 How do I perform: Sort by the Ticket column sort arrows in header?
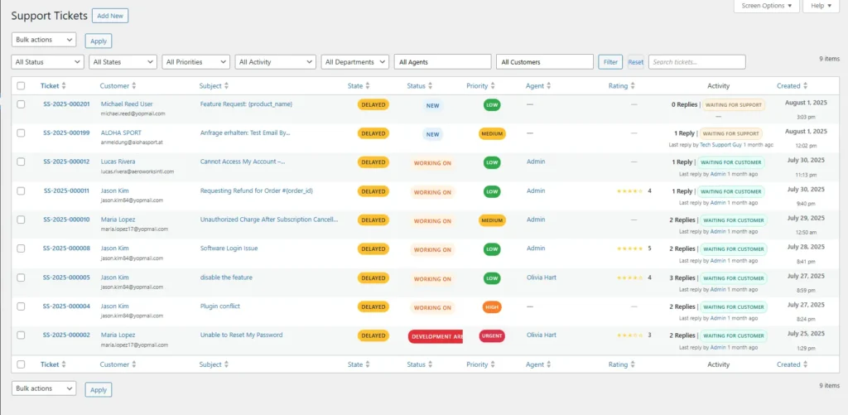tap(64, 86)
